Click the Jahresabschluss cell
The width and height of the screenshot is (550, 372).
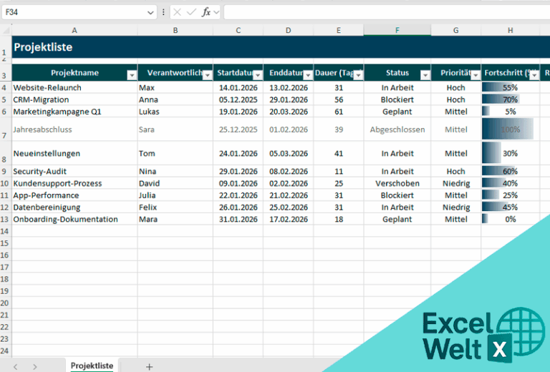pos(74,129)
